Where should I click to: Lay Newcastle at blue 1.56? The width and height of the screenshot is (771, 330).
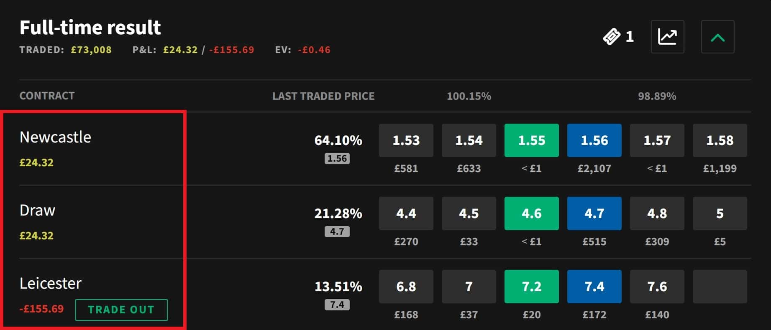click(594, 140)
